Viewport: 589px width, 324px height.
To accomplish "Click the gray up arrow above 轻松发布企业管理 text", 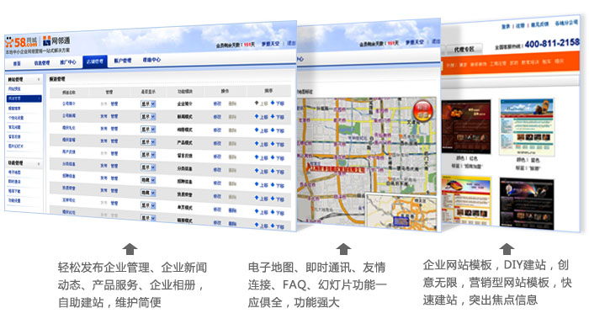I will 130,249.
